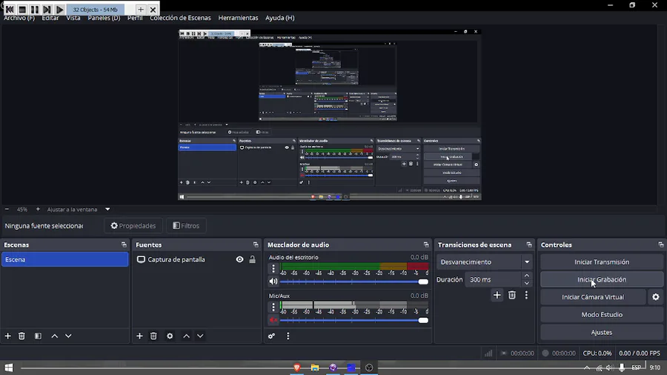Viewport: 667px width, 375px height.
Task: Open advanced audio properties gears icon
Action: pyautogui.click(x=271, y=336)
